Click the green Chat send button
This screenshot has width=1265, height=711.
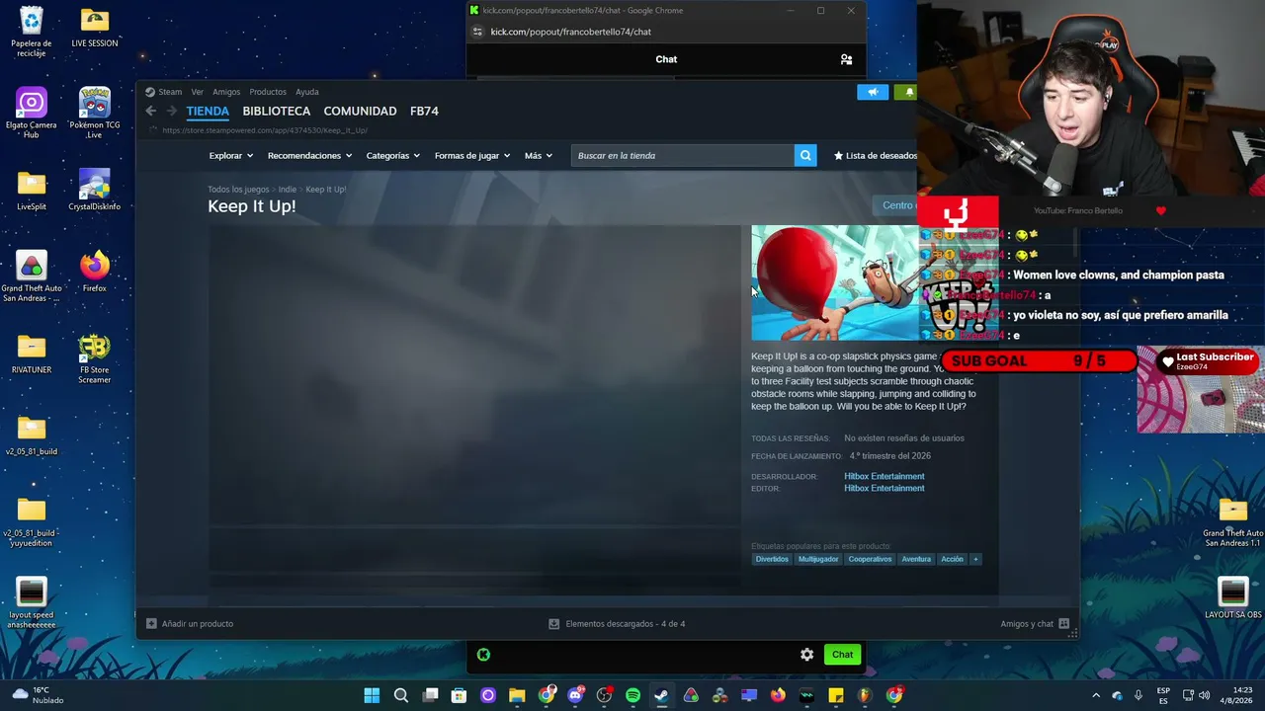[x=842, y=655]
